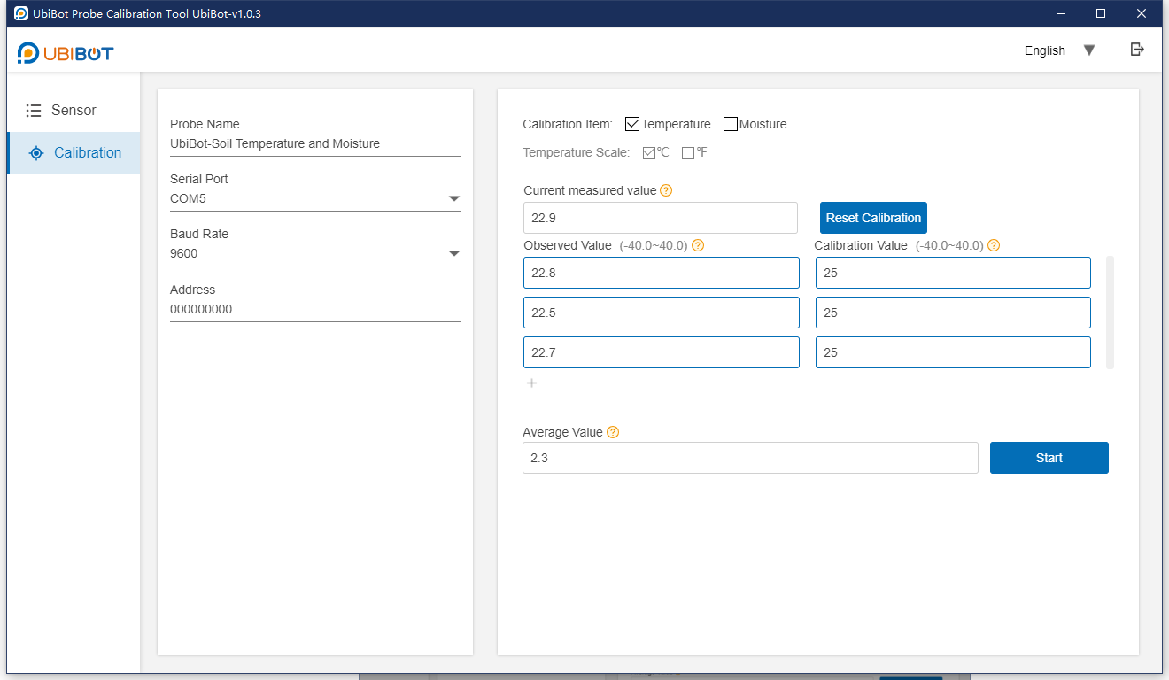
Task: Click the logout exit icon
Action: (x=1137, y=50)
